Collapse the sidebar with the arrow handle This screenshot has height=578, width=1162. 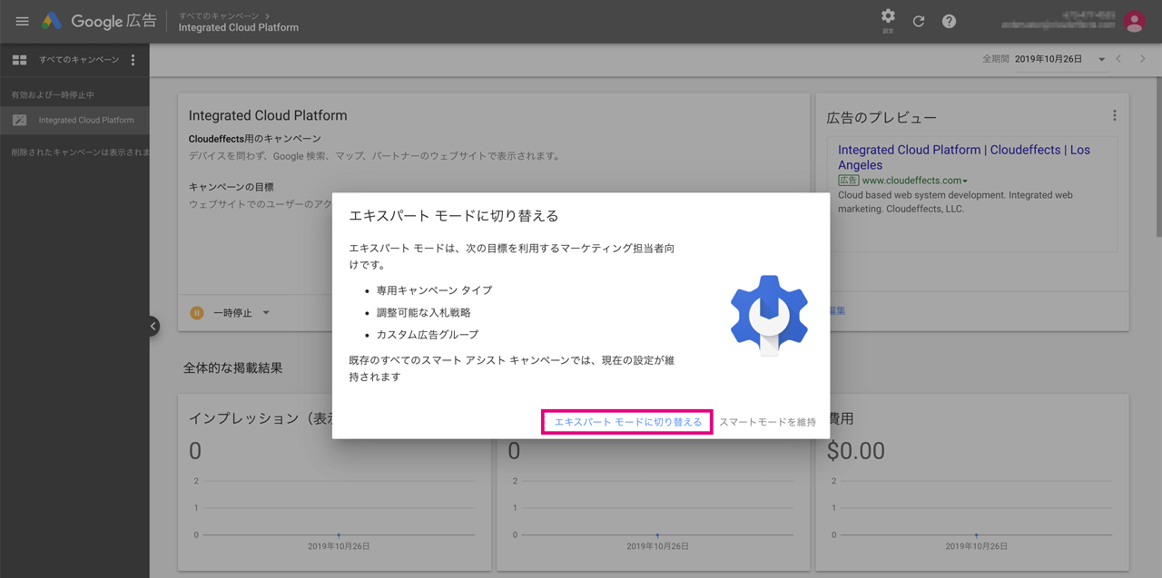tap(153, 326)
